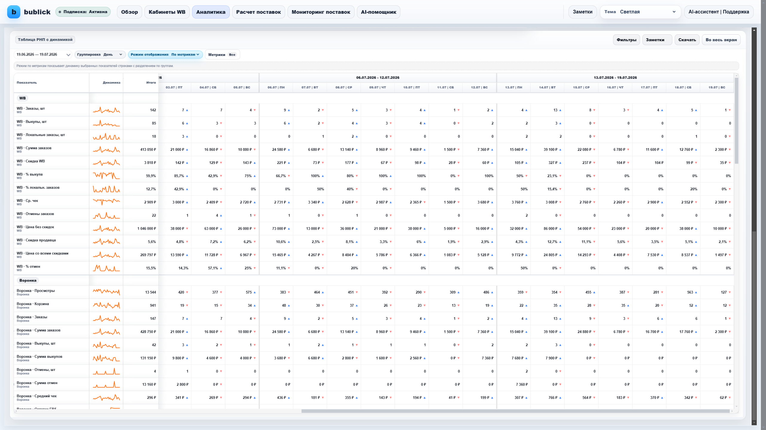
Task: Click sparkline chart for Воронка Просмотры row
Action: (x=106, y=292)
